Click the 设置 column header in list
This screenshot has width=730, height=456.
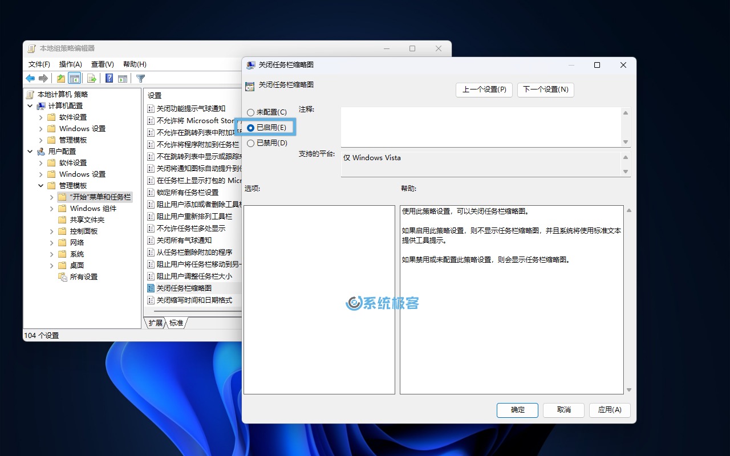click(x=193, y=95)
